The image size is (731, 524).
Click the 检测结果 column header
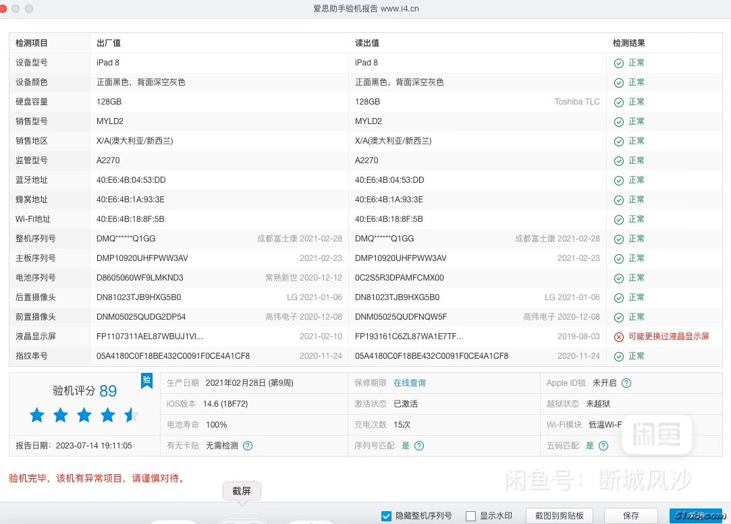click(x=628, y=43)
